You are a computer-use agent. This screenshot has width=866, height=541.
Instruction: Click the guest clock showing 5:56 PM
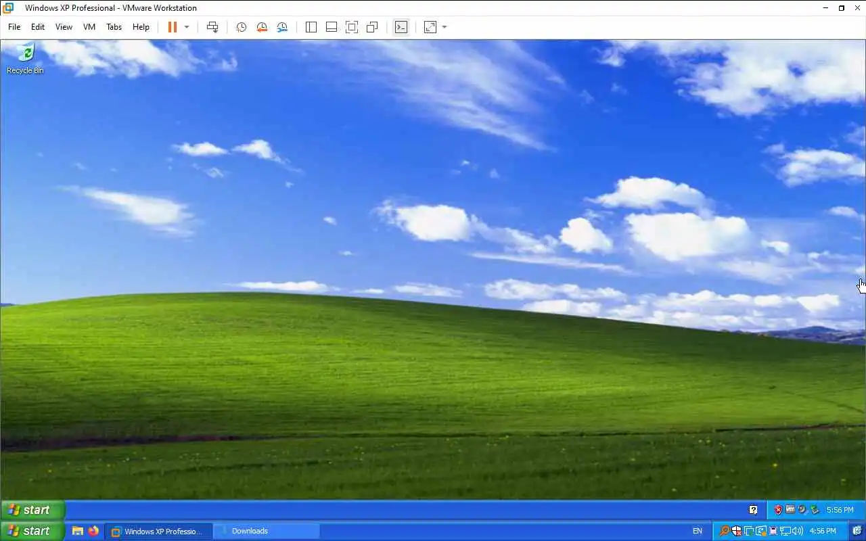pyautogui.click(x=840, y=510)
